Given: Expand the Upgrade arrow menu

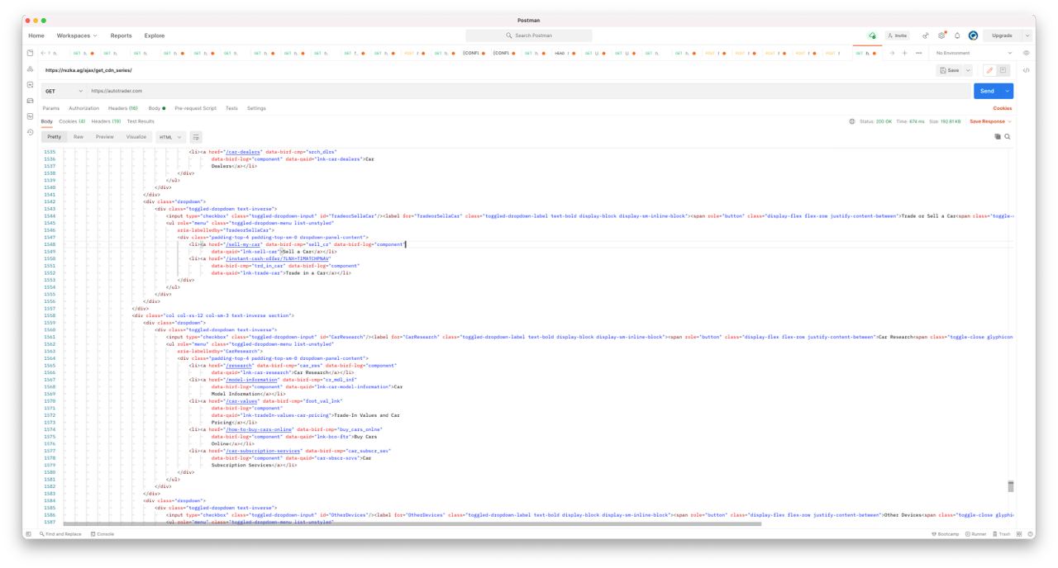Looking at the screenshot, I should [1027, 35].
